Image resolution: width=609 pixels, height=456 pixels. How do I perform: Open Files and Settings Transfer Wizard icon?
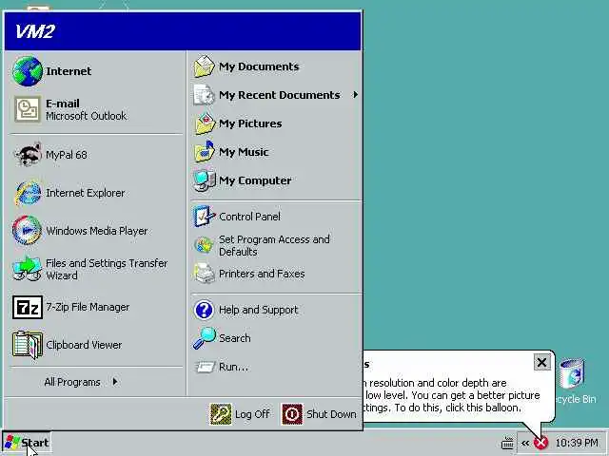(28, 269)
